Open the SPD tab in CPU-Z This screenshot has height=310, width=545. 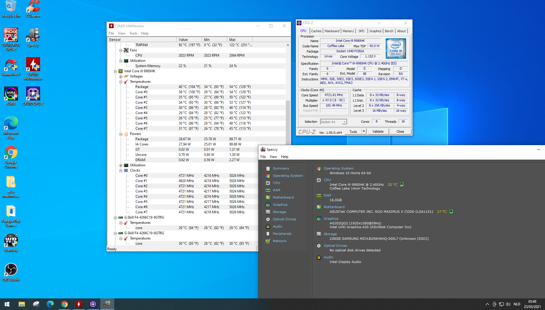pos(361,31)
